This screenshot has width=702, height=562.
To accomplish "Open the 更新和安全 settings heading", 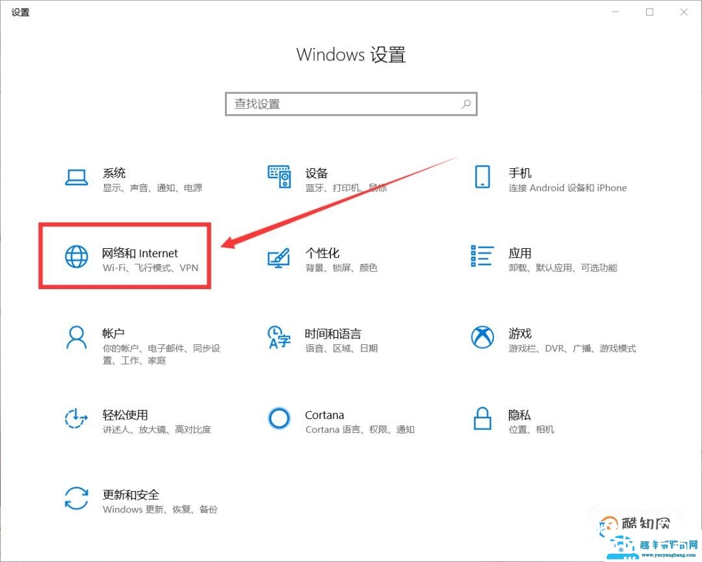I will point(131,495).
